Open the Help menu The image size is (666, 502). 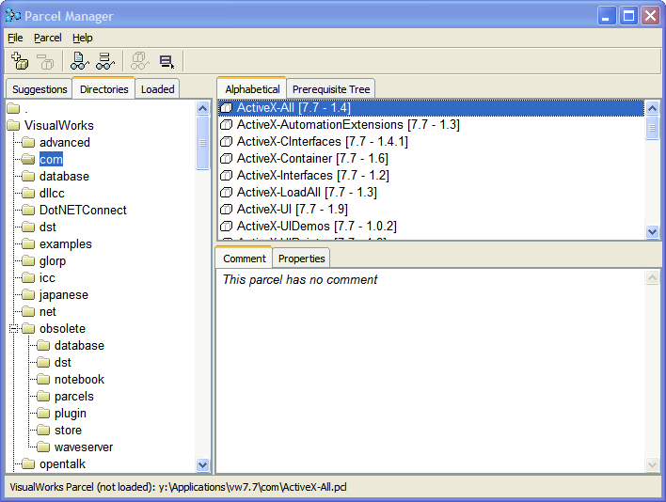coord(83,38)
